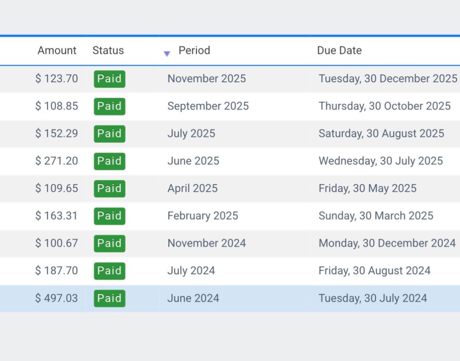
Task: Click due date Monday, 30 December 2024
Action: click(387, 243)
